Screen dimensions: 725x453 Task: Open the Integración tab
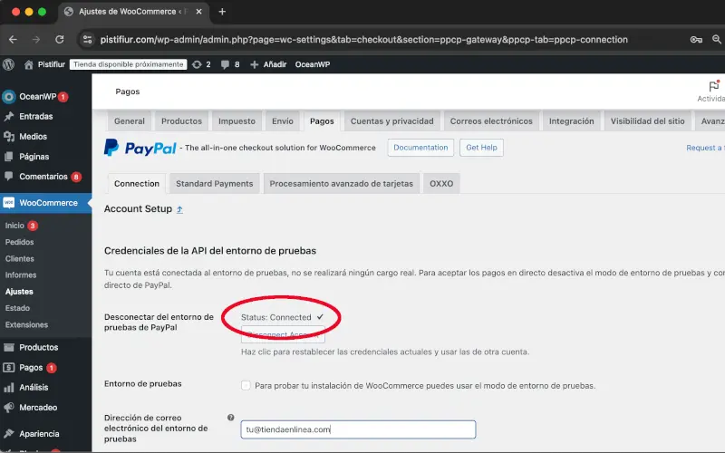pyautogui.click(x=572, y=121)
